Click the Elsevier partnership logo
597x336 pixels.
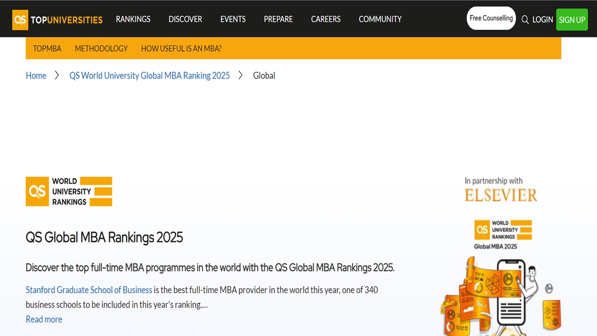tap(500, 189)
